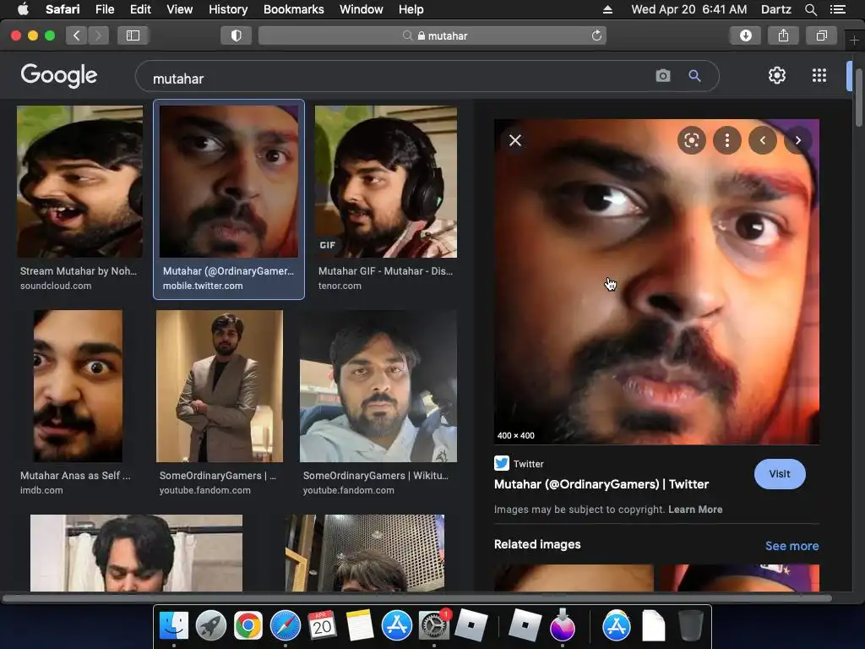Open the Help menu

[411, 9]
